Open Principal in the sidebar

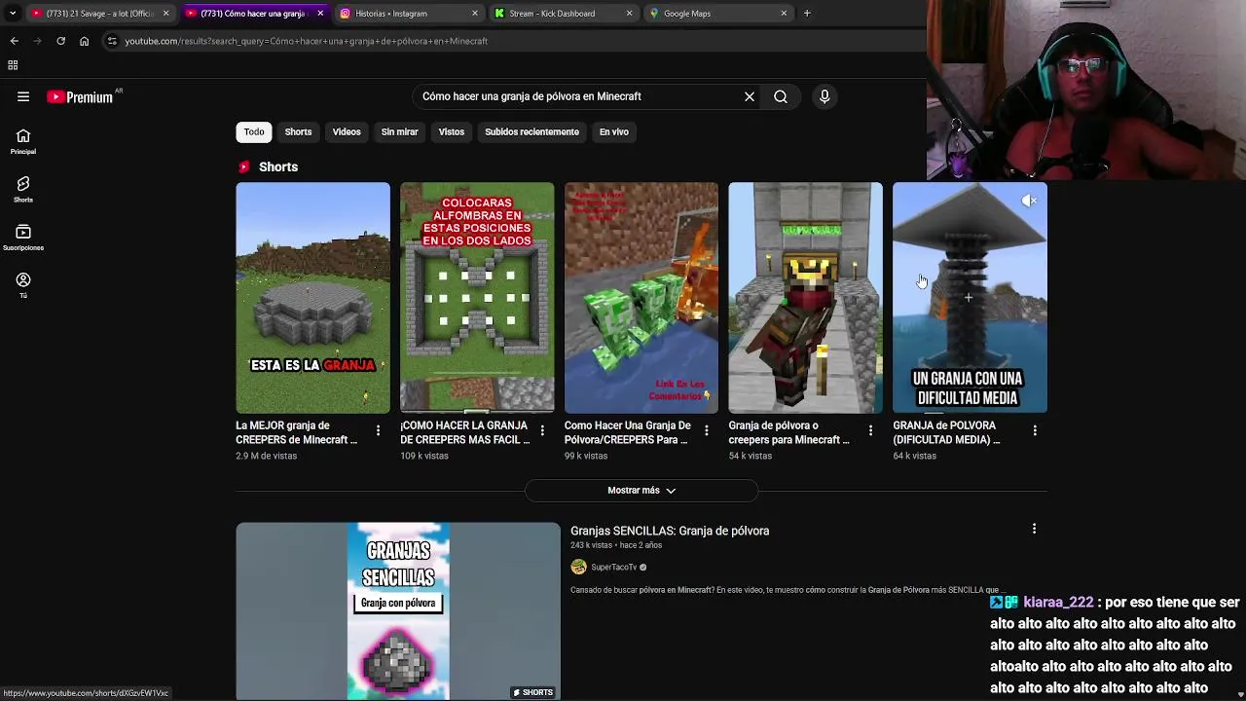(23, 142)
